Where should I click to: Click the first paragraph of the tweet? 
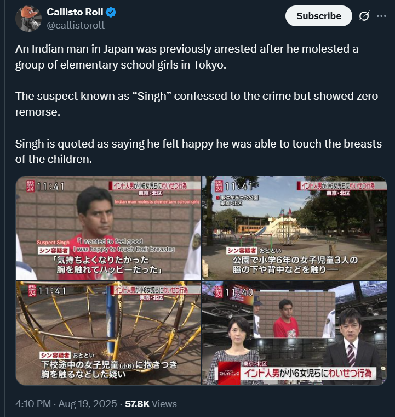click(x=187, y=57)
